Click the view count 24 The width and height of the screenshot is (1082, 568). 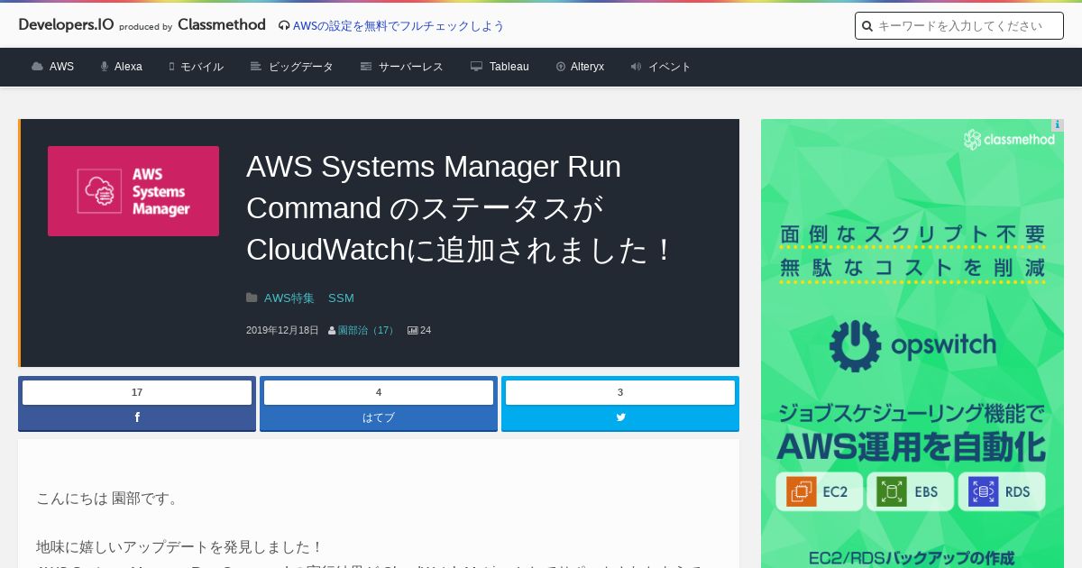pyautogui.click(x=426, y=331)
